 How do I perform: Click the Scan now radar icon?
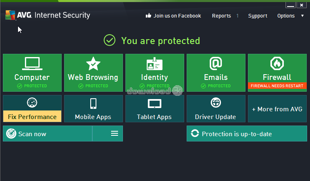click(11, 134)
